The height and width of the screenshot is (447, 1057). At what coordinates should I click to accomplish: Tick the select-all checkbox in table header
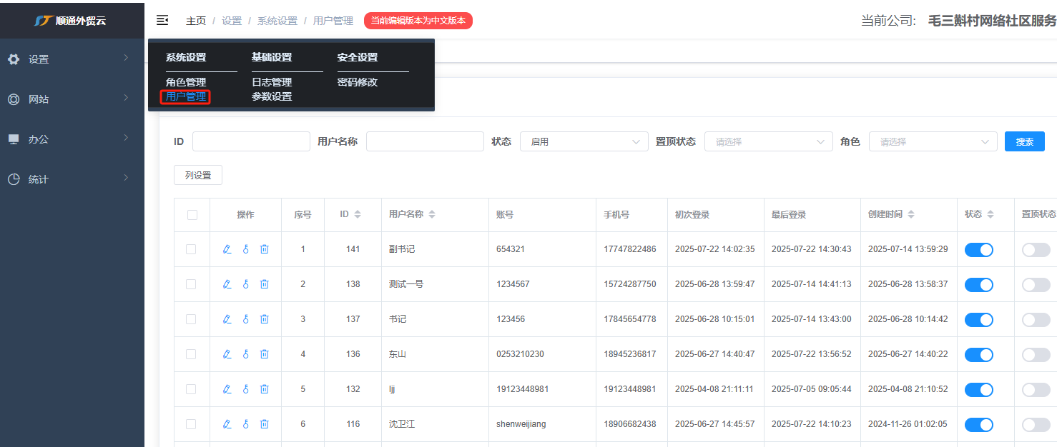[x=192, y=215]
